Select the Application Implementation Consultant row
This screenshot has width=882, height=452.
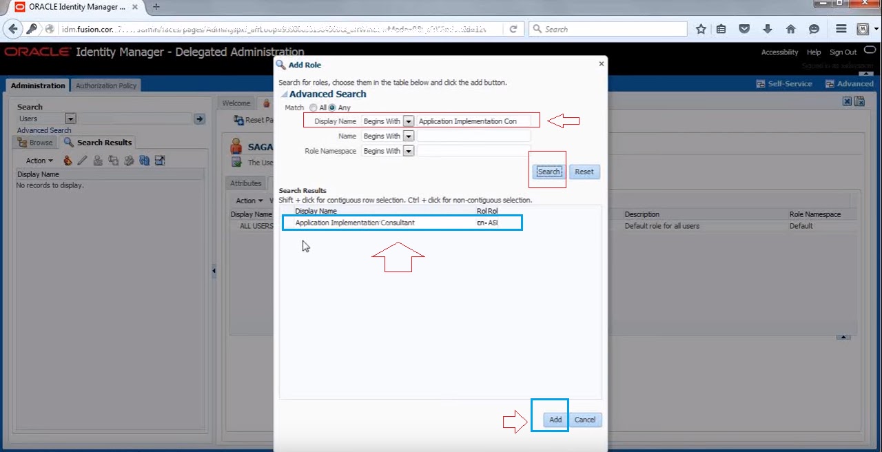click(402, 223)
